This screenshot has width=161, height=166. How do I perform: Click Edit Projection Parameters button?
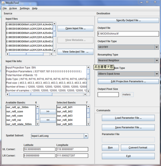[128, 81]
